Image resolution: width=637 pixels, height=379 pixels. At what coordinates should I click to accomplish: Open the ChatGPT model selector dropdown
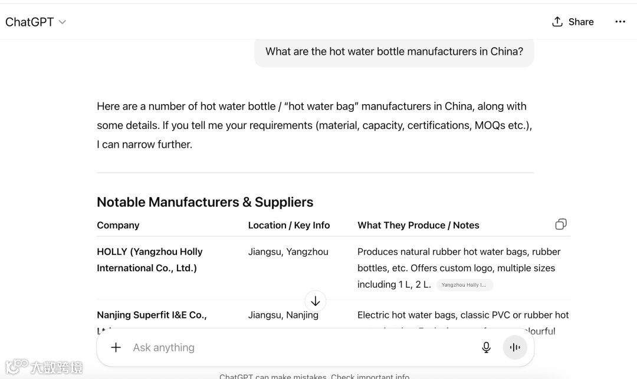(35, 22)
